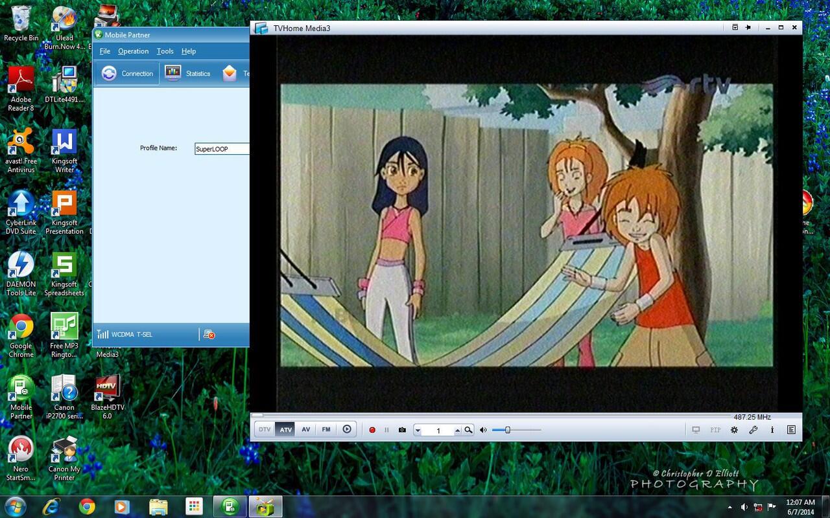
Task: Open CyberLink DVD Suite desktop icon
Action: pyautogui.click(x=21, y=212)
